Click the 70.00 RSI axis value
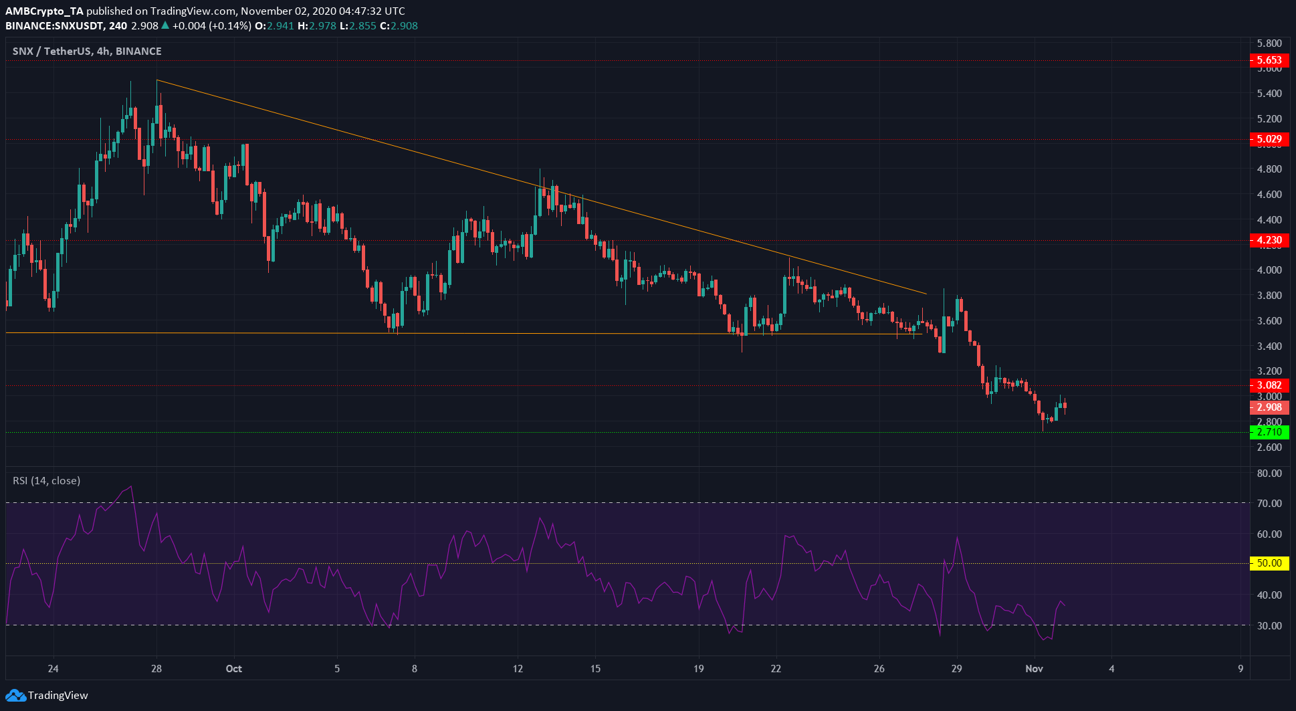 coord(1269,504)
